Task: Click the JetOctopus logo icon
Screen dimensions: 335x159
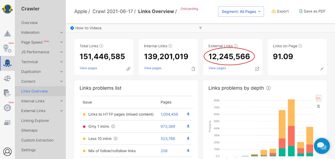Action: pos(7,9)
